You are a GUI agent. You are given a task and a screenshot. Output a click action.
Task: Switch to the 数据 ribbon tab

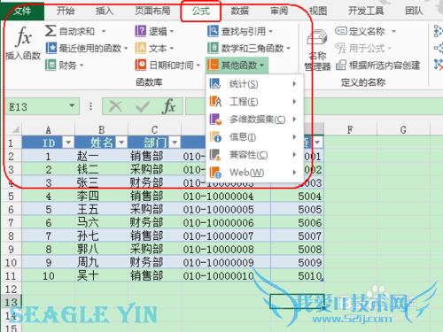tap(239, 11)
